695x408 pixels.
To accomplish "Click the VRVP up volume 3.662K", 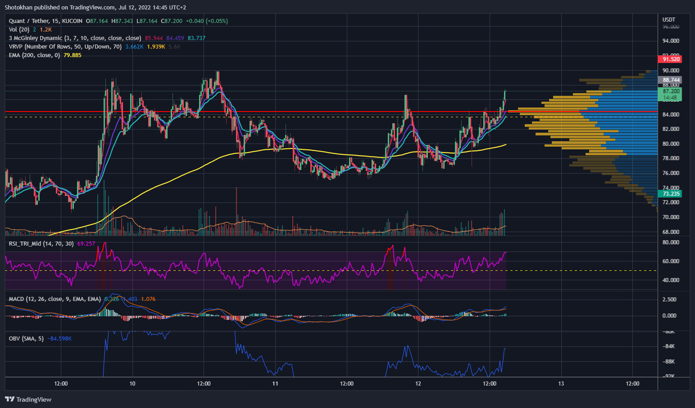I will [135, 47].
